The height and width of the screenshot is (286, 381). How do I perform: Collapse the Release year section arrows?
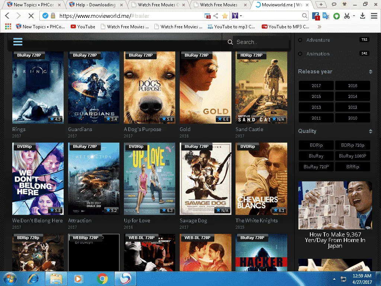pyautogui.click(x=371, y=72)
